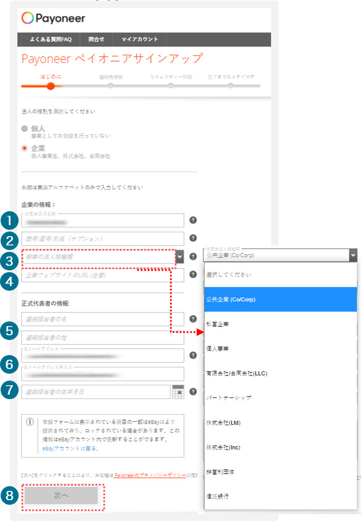Choose 有限会社/合同会社(LLC) option
The width and height of the screenshot is (361, 521).
280,373
